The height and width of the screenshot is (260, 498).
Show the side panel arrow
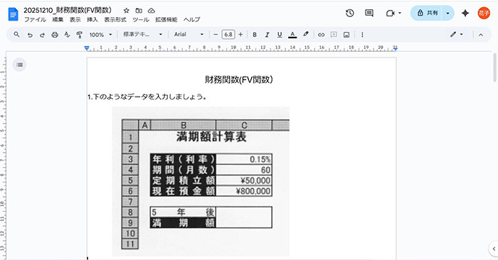point(494,249)
